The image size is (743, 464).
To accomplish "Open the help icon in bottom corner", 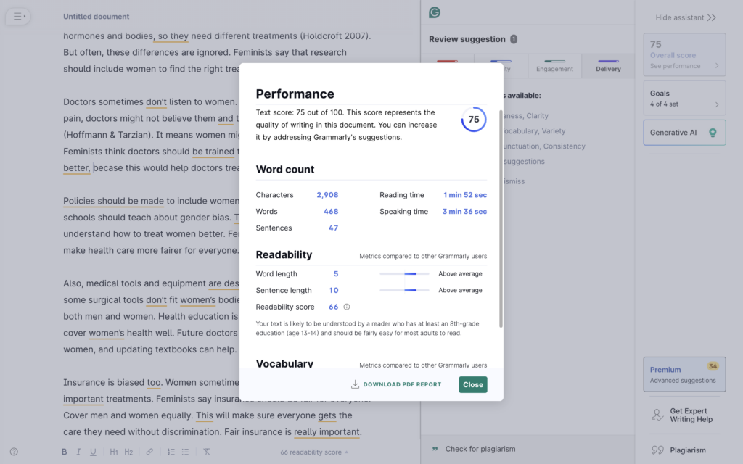I will pos(15,451).
